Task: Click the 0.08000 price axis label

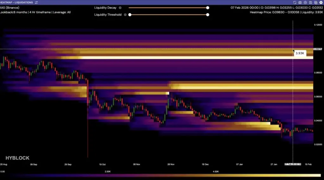Action: pyautogui.click(x=318, y=73)
